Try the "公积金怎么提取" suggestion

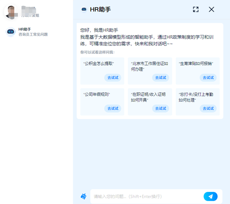[113, 78]
